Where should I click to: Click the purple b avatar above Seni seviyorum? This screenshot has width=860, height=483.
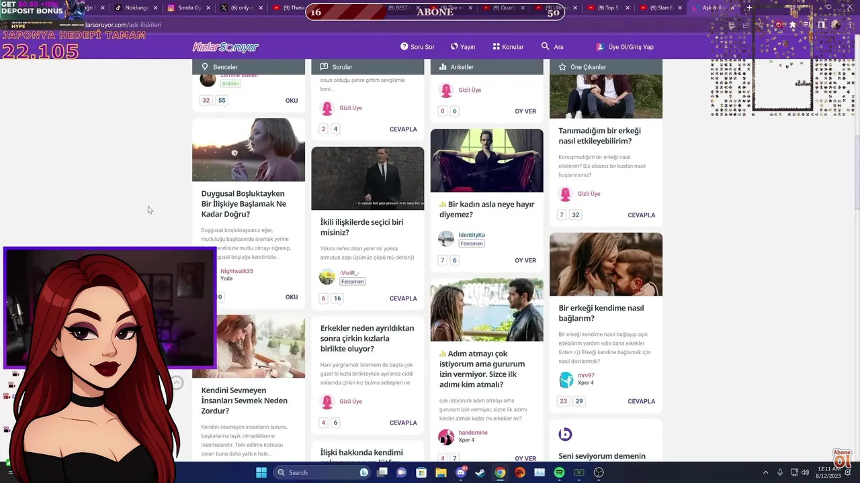click(566, 434)
